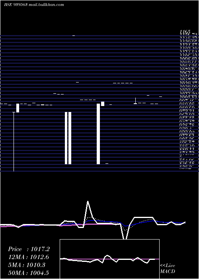Select the long thin wick candle at chart start

click(x=14, y=141)
